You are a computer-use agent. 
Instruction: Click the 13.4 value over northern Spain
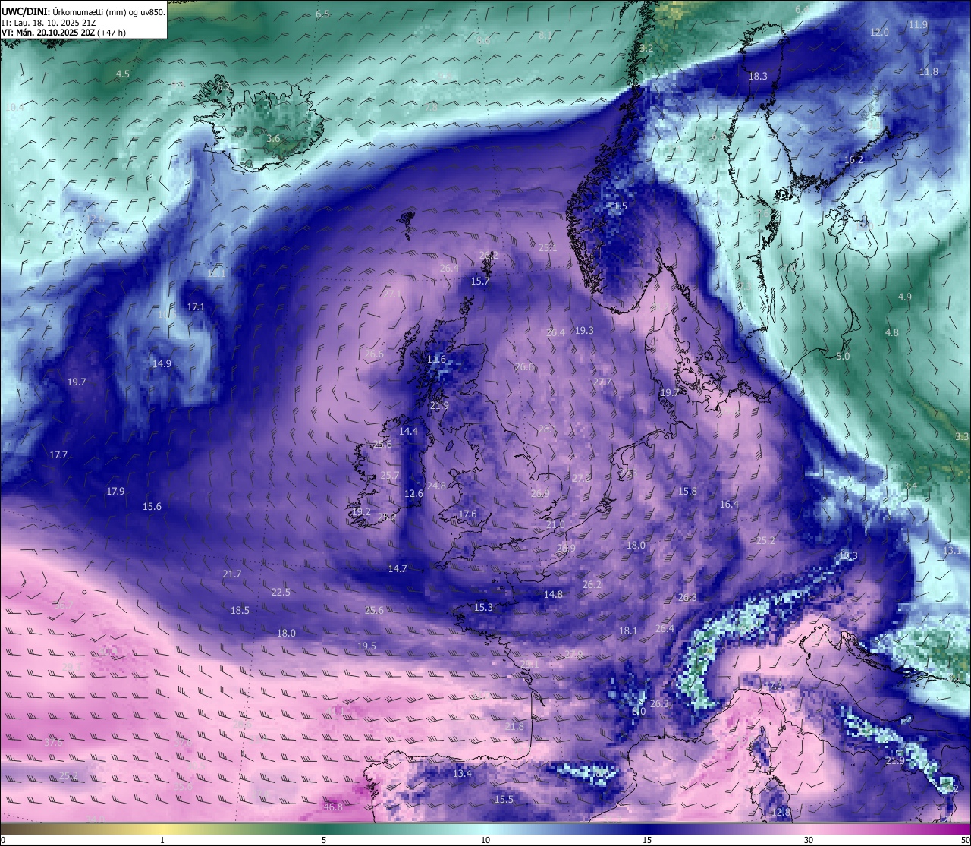462,773
